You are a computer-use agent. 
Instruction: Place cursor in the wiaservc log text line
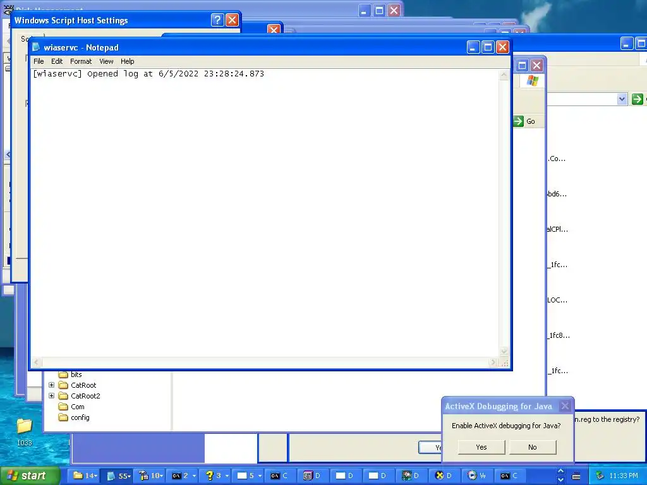148,74
